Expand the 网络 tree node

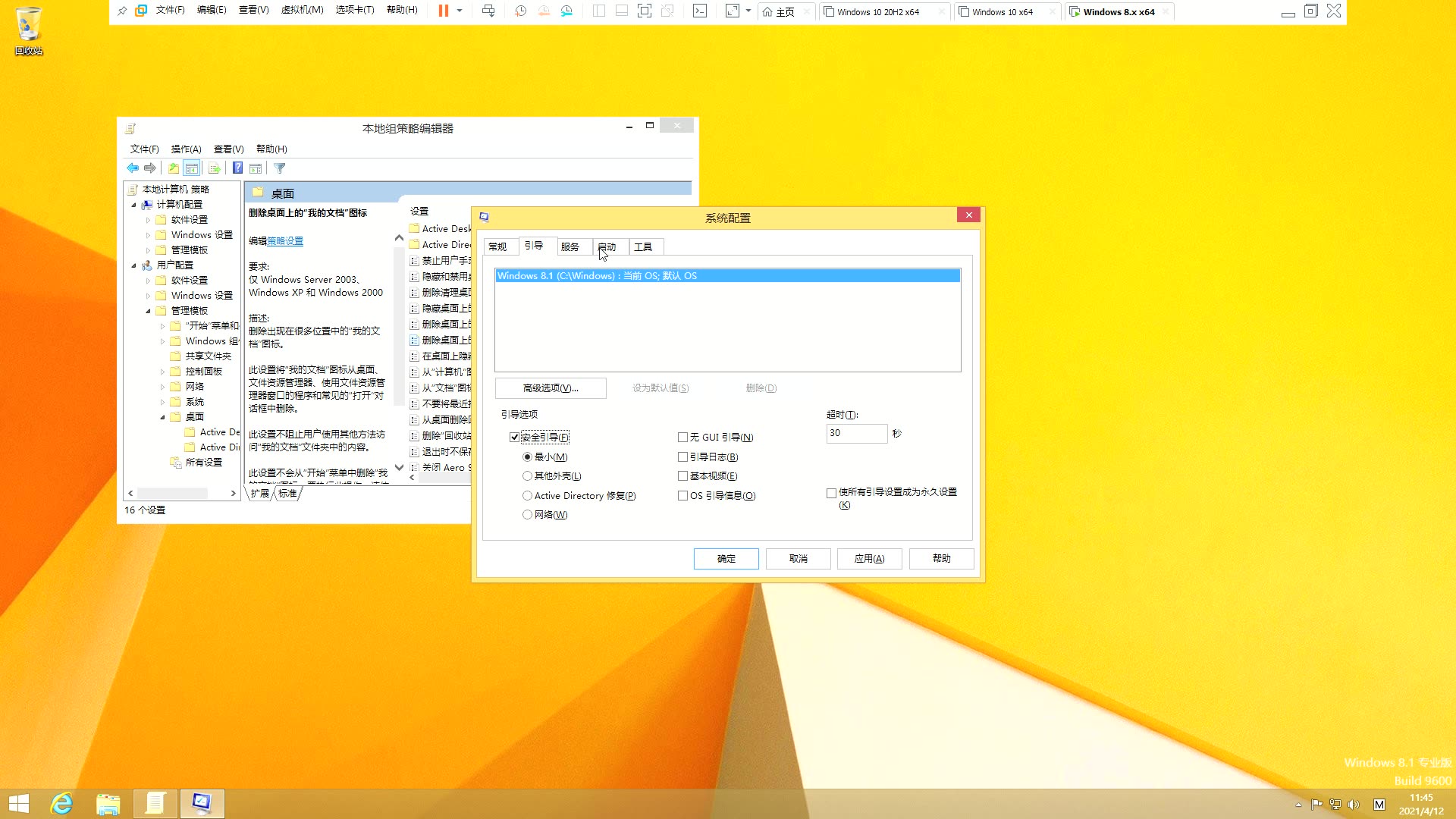pyautogui.click(x=162, y=387)
